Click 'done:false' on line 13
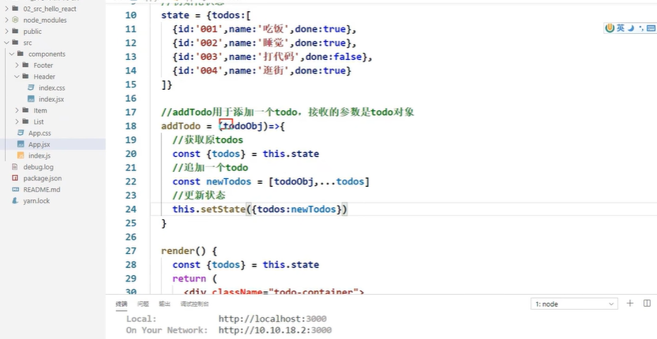657x339 pixels. tap(333, 57)
